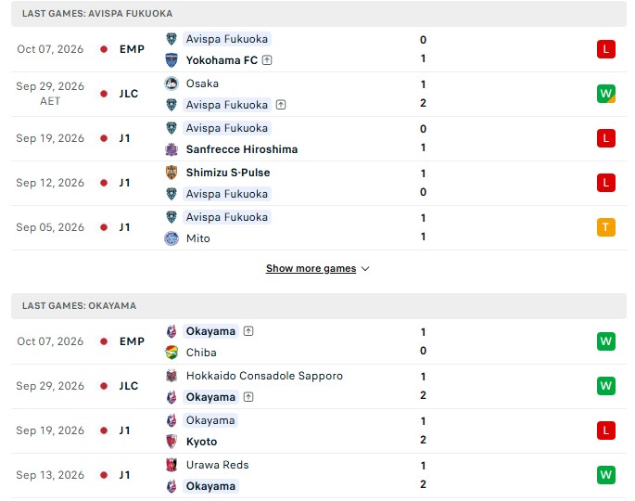Click the Kyoto club crest
Viewport: 635px width, 501px height.
pos(171,442)
